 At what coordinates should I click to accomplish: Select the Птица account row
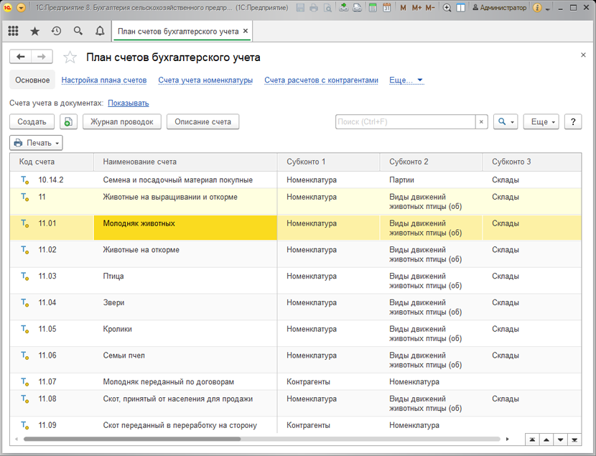[x=295, y=281]
